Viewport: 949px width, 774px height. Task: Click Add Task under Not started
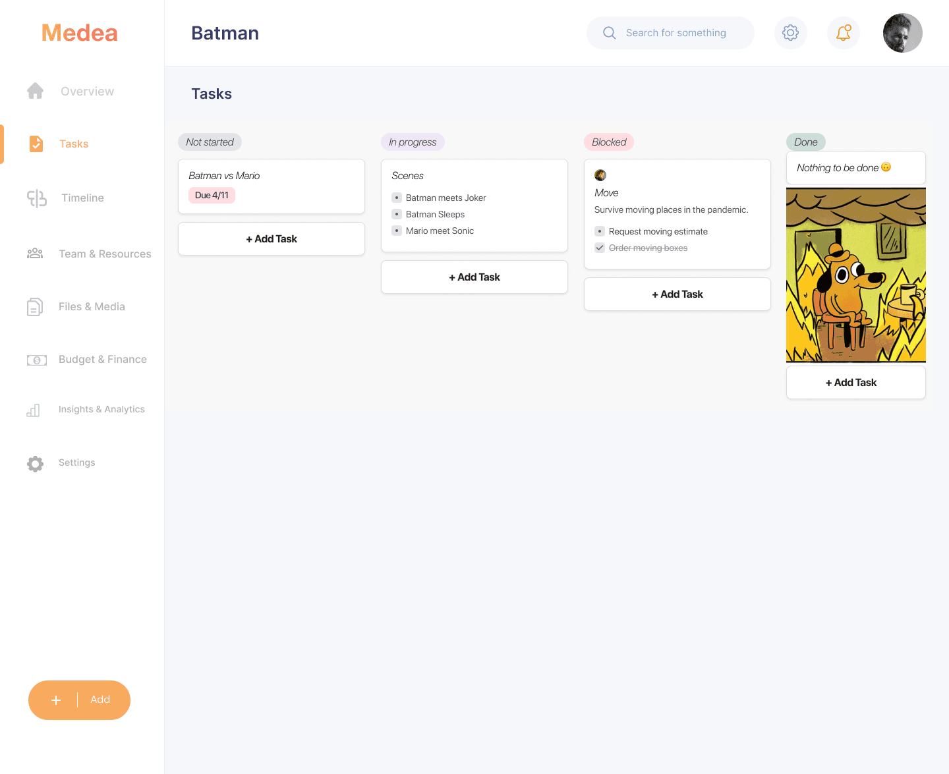tap(272, 239)
